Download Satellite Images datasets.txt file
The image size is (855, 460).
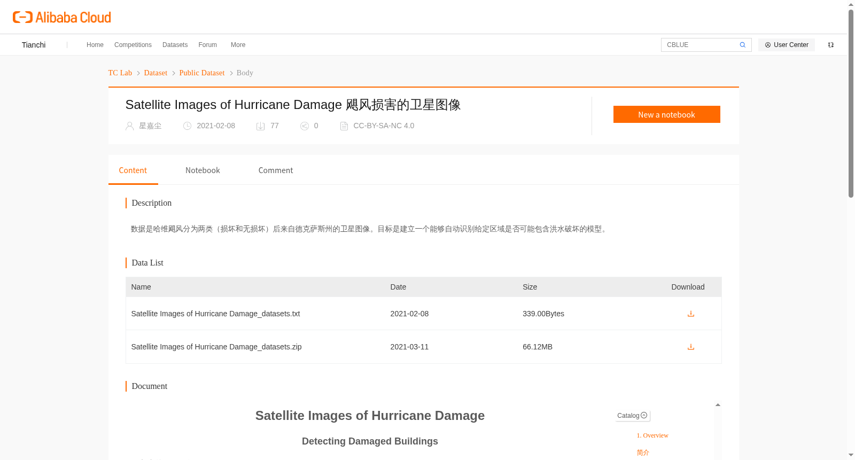click(x=691, y=314)
